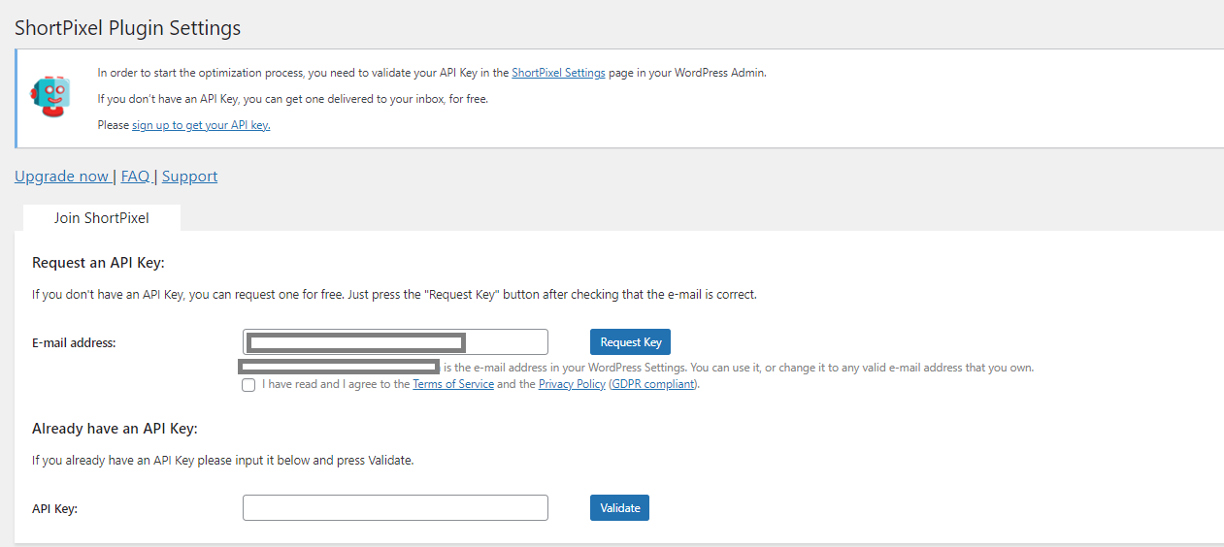The image size is (1224, 547).
Task: Click the Validate button
Action: pyautogui.click(x=619, y=507)
